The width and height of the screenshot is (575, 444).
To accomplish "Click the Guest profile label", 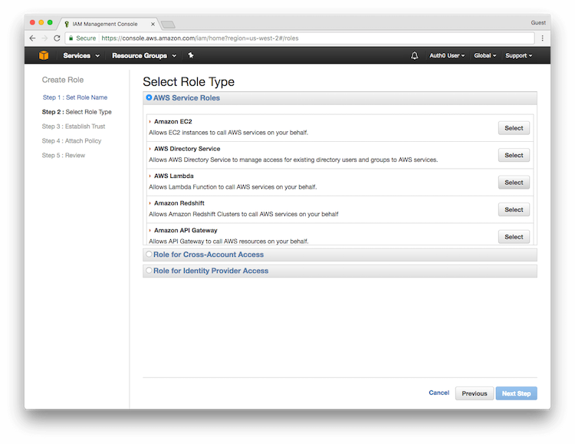I will pyautogui.click(x=538, y=23).
